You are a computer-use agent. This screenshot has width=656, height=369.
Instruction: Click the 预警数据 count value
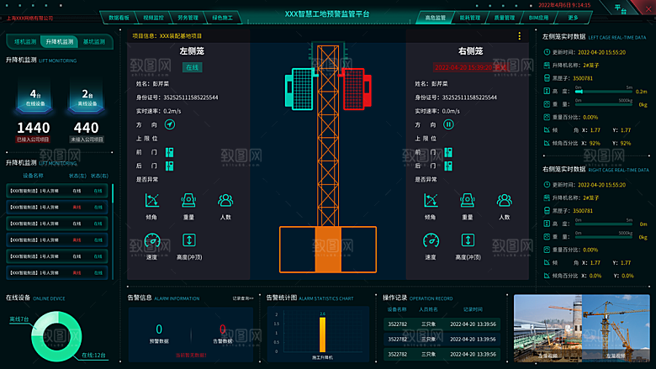pyautogui.click(x=159, y=329)
